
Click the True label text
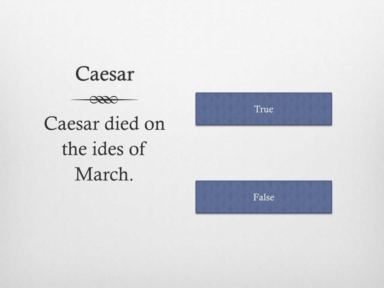click(x=264, y=109)
